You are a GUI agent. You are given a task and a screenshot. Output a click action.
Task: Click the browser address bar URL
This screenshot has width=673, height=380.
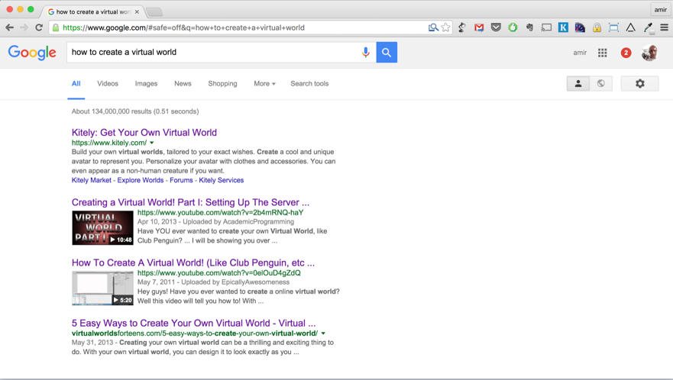pyautogui.click(x=183, y=28)
